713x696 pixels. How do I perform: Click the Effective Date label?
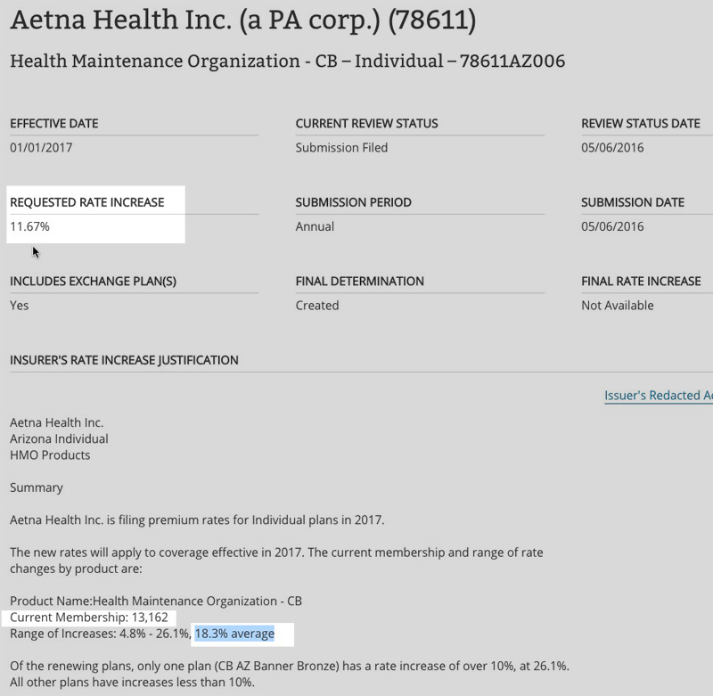tap(54, 123)
